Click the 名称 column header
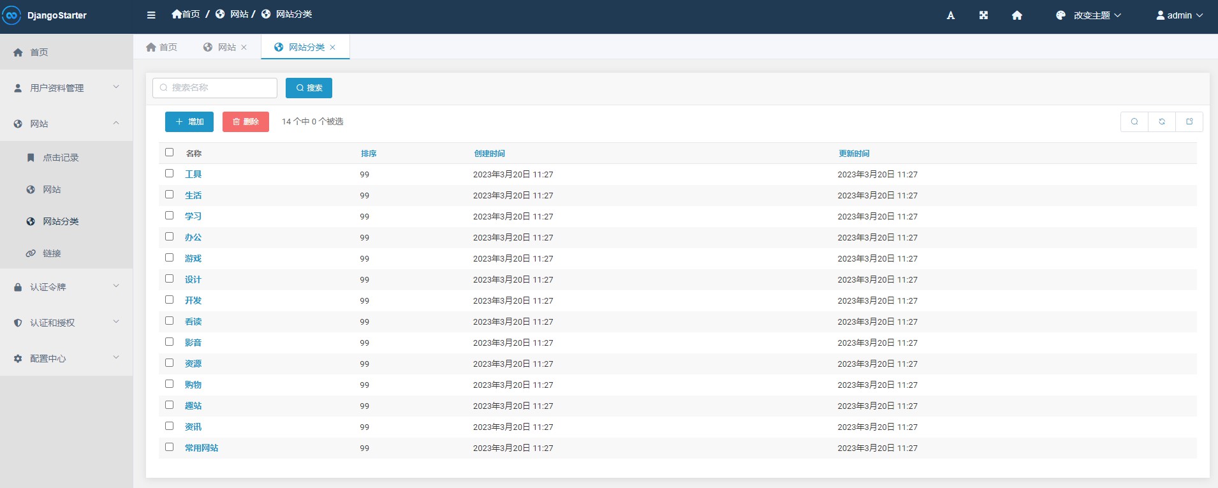1218x488 pixels. [x=194, y=154]
